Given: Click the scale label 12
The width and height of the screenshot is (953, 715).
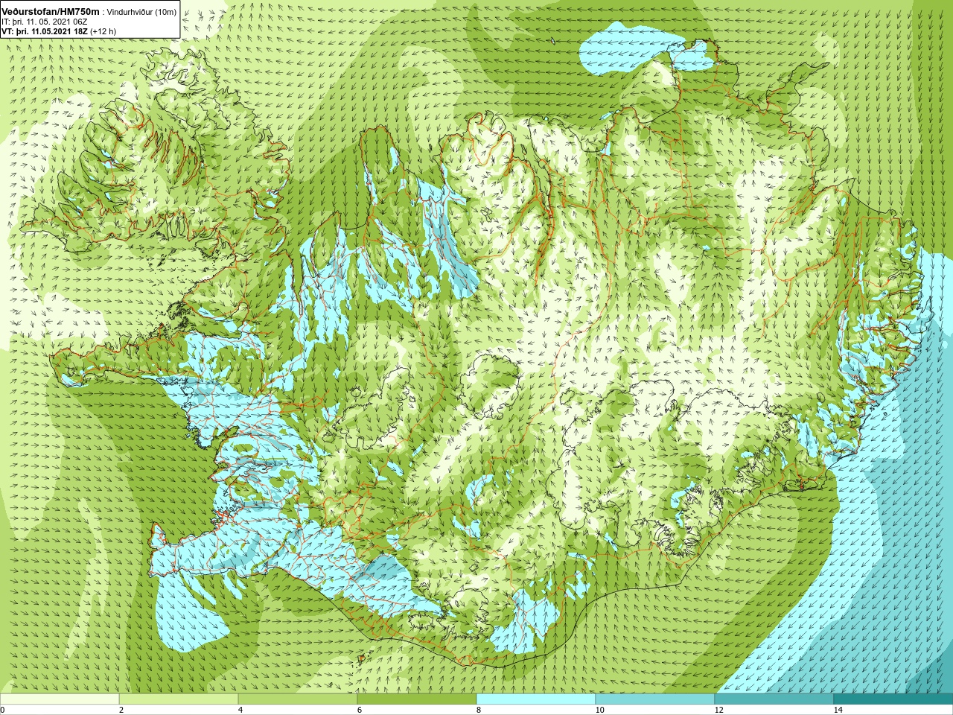Looking at the screenshot, I should (x=718, y=710).
